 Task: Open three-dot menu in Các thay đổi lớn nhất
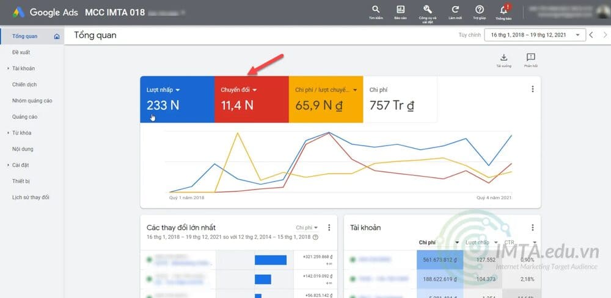click(329, 227)
